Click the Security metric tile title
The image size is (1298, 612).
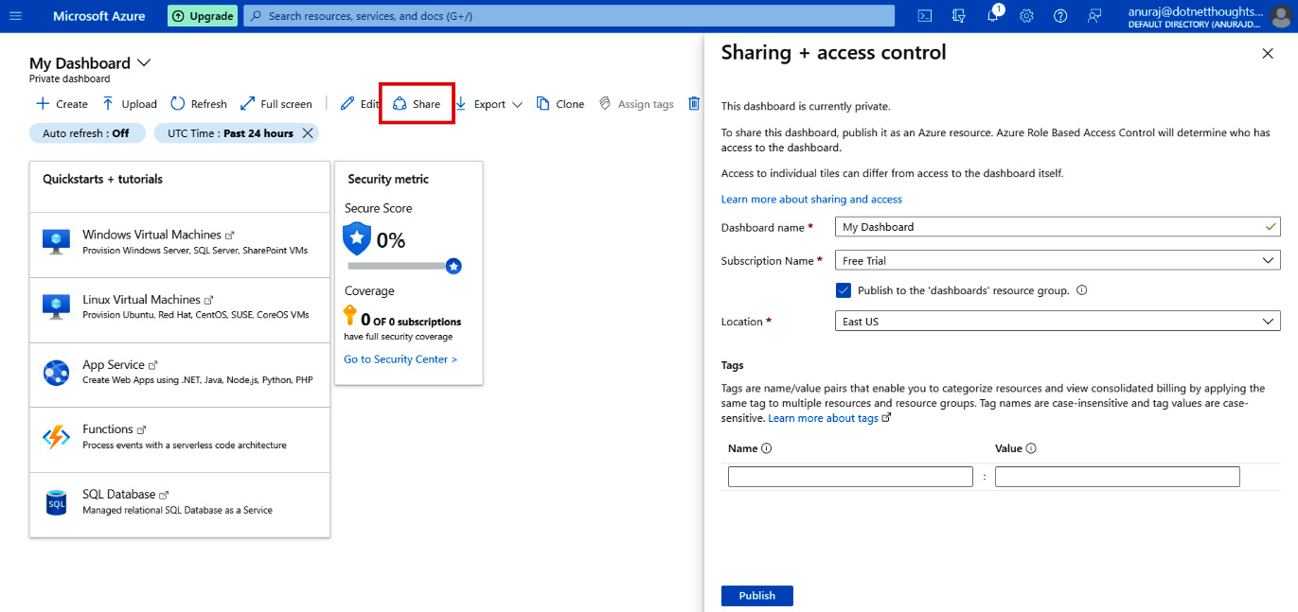[x=388, y=179]
